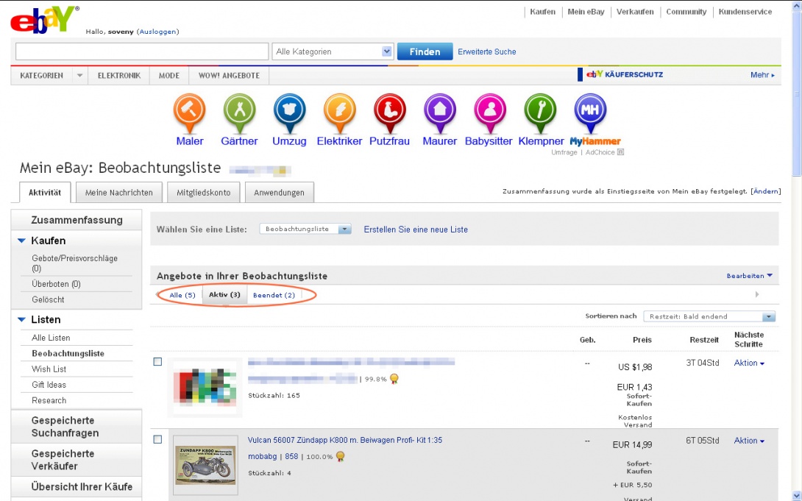Viewport: 802px width, 501px height.
Task: Click the Zündapp K800 item thumbnail
Action: (205, 465)
